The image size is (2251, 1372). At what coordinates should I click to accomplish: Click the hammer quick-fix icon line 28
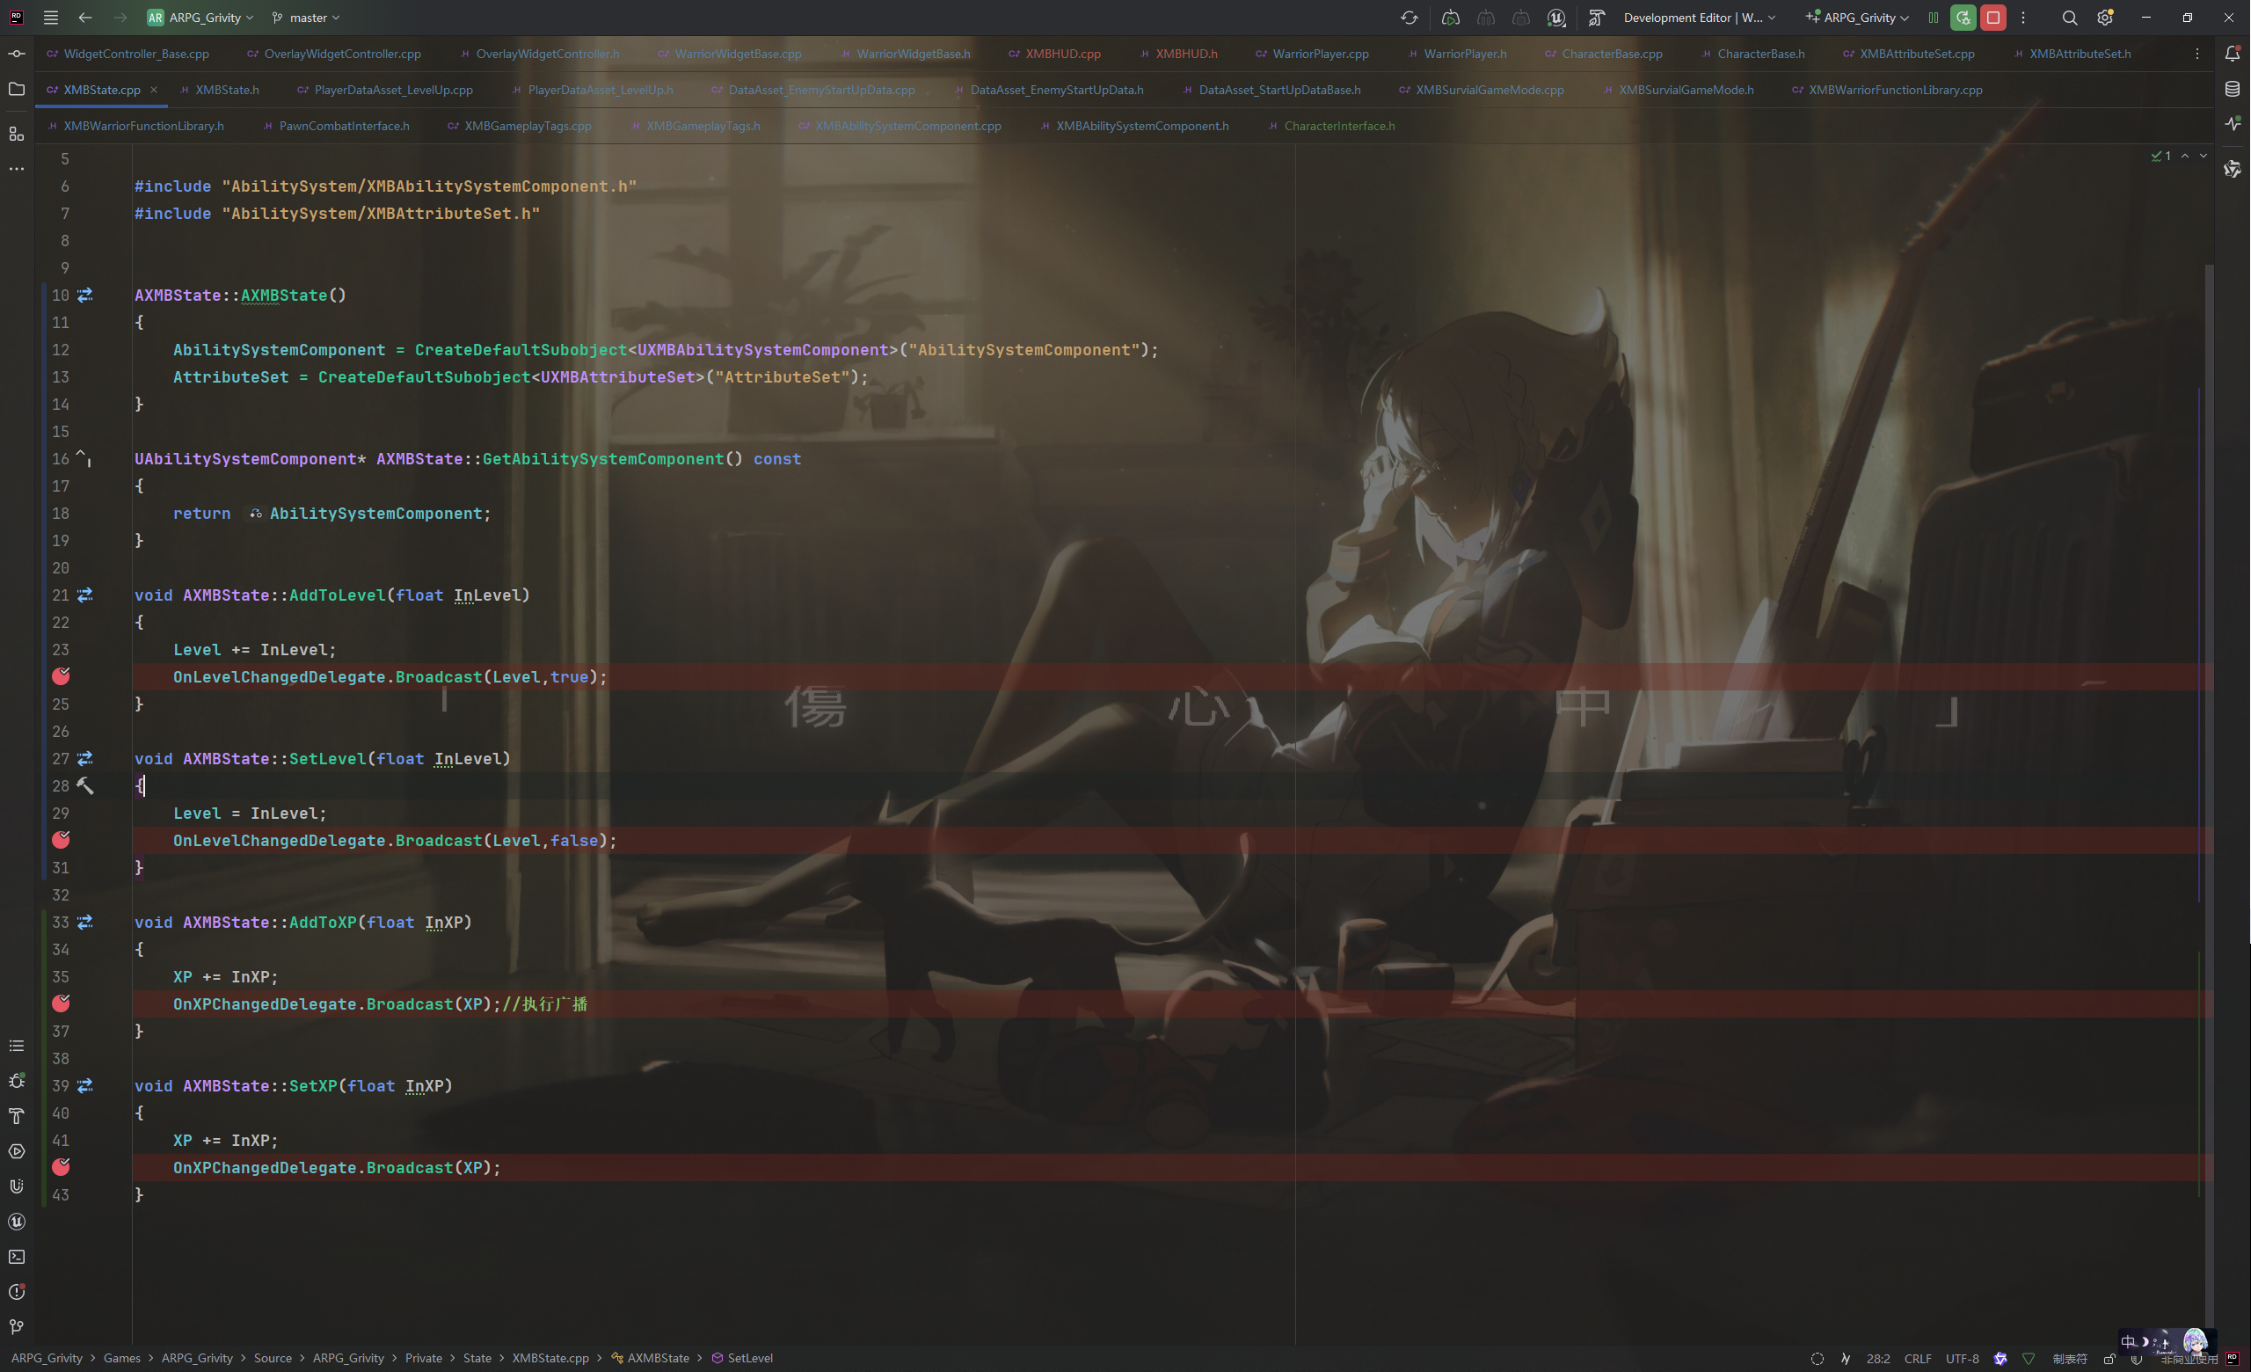[85, 785]
